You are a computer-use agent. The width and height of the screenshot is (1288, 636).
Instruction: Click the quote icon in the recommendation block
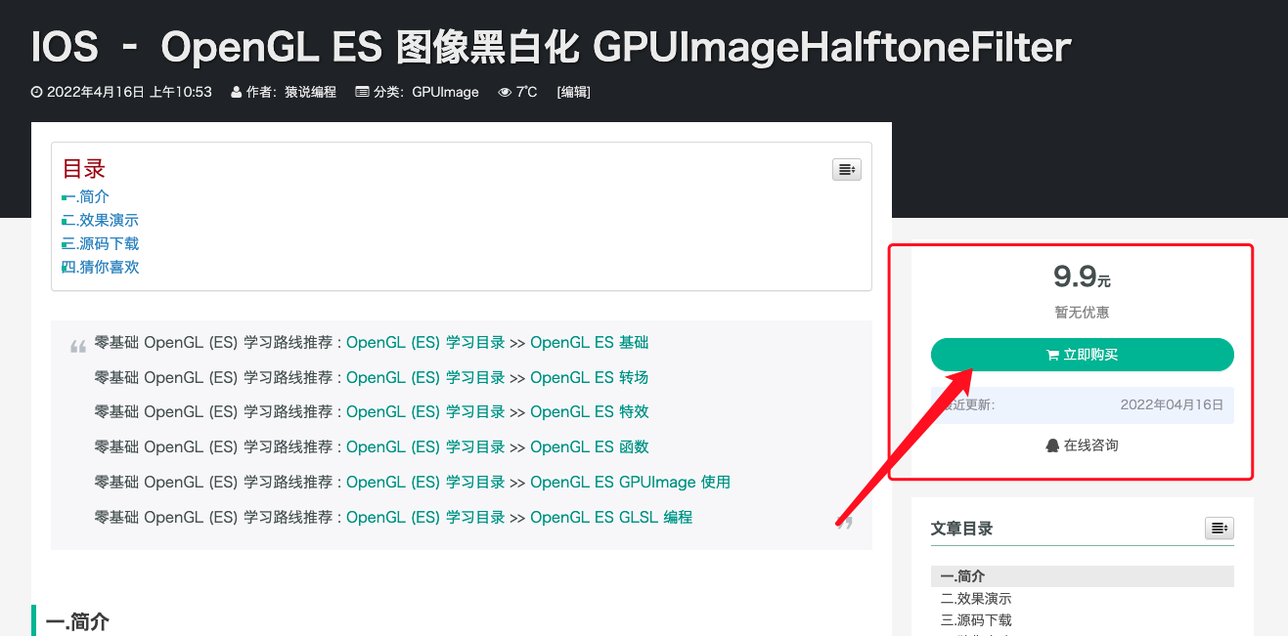click(77, 344)
